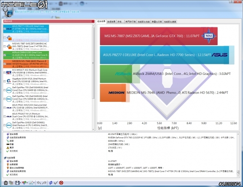Switch to the 容量比功率 tab
This screenshot has width=243, height=187.
click(157, 22)
